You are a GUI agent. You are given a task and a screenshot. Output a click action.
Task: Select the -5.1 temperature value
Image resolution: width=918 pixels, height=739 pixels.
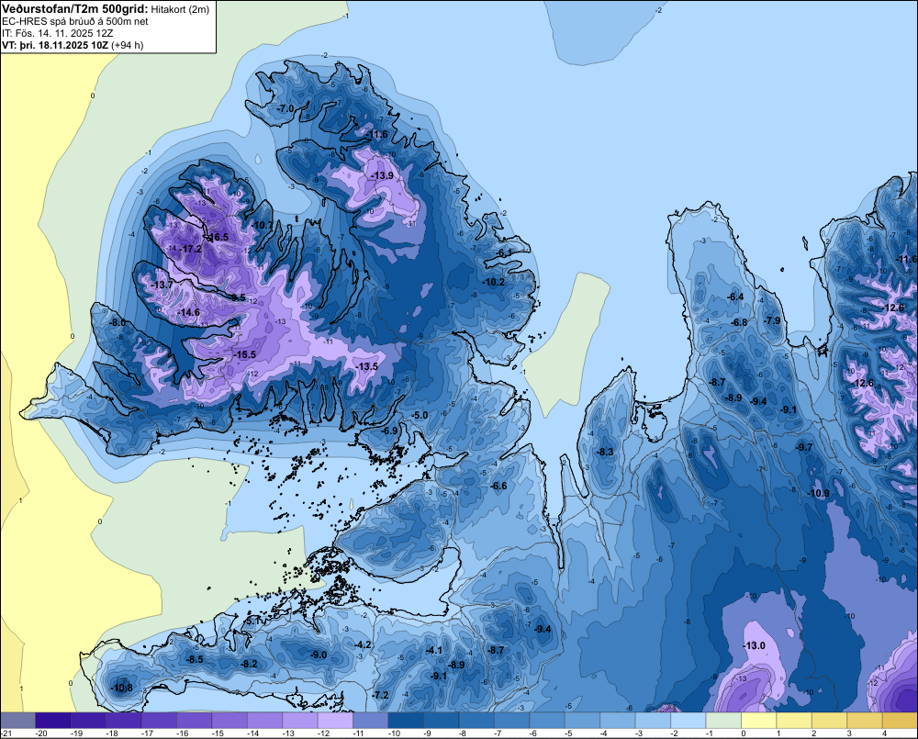coord(252,621)
